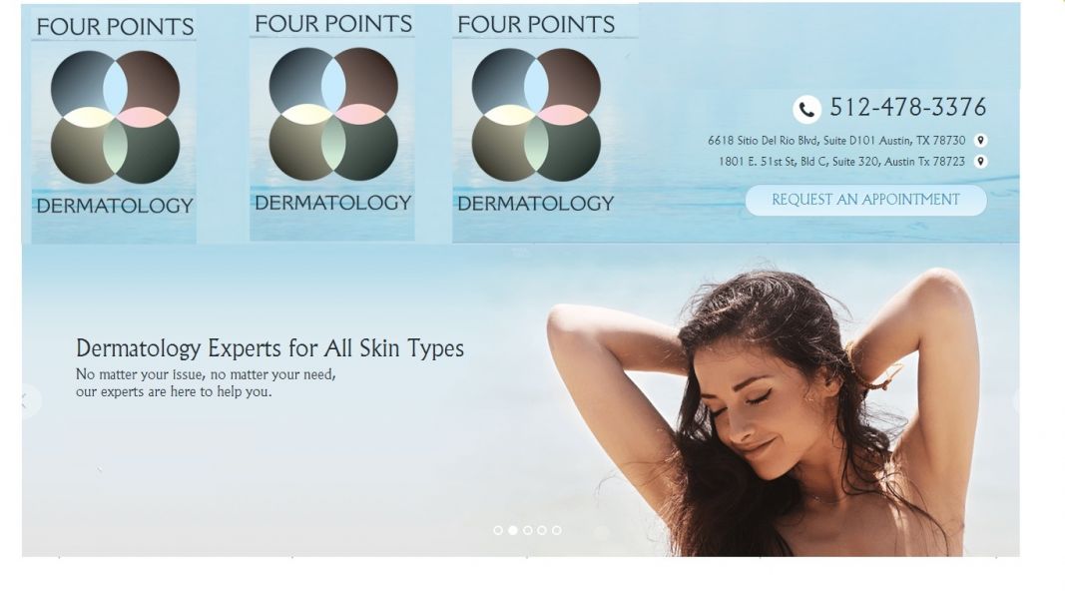Call the 512-478-3376 phone number
Image resolution: width=1065 pixels, height=599 pixels.
tap(908, 107)
